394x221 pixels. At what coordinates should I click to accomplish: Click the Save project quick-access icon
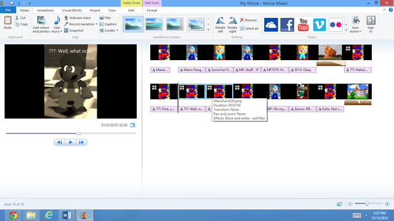[x=12, y=3]
